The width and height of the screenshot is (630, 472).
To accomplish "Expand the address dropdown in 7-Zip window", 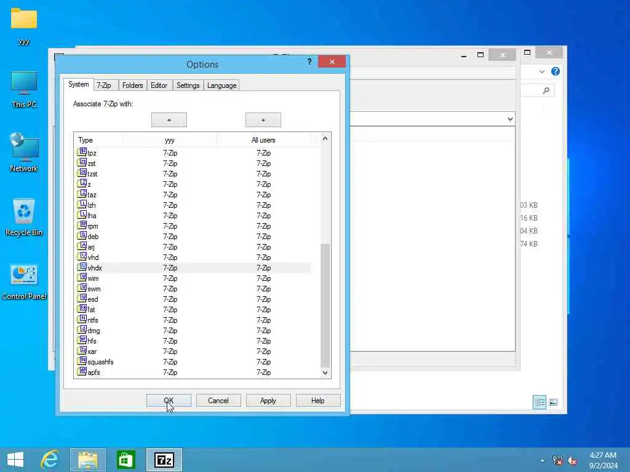I will pyautogui.click(x=510, y=119).
